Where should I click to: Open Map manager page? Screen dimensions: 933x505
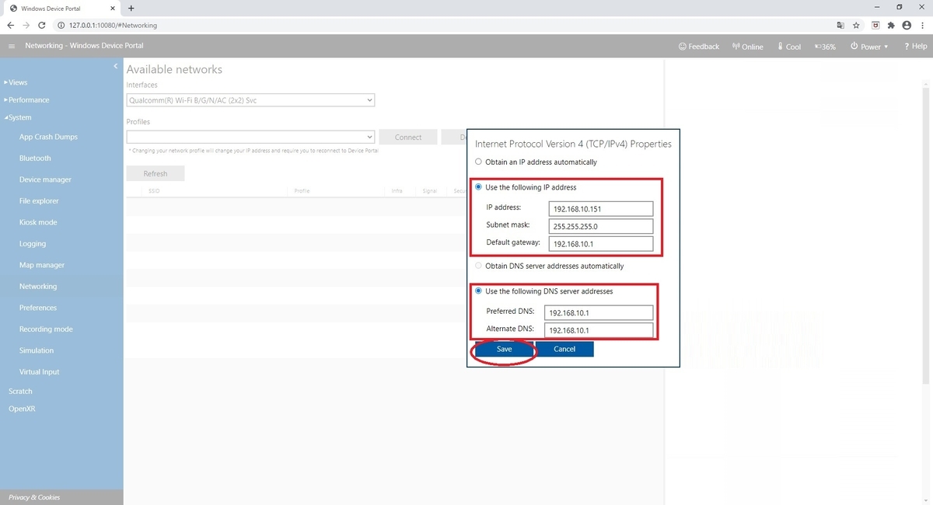[42, 265]
